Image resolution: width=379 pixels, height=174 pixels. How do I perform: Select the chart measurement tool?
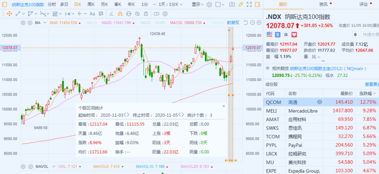pyautogui.click(x=55, y=14)
